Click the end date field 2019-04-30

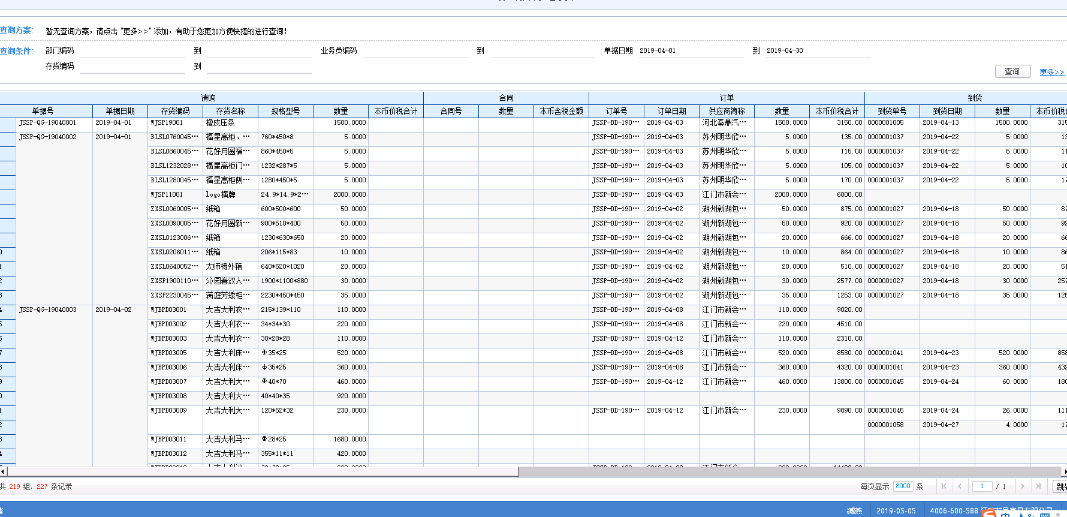816,51
